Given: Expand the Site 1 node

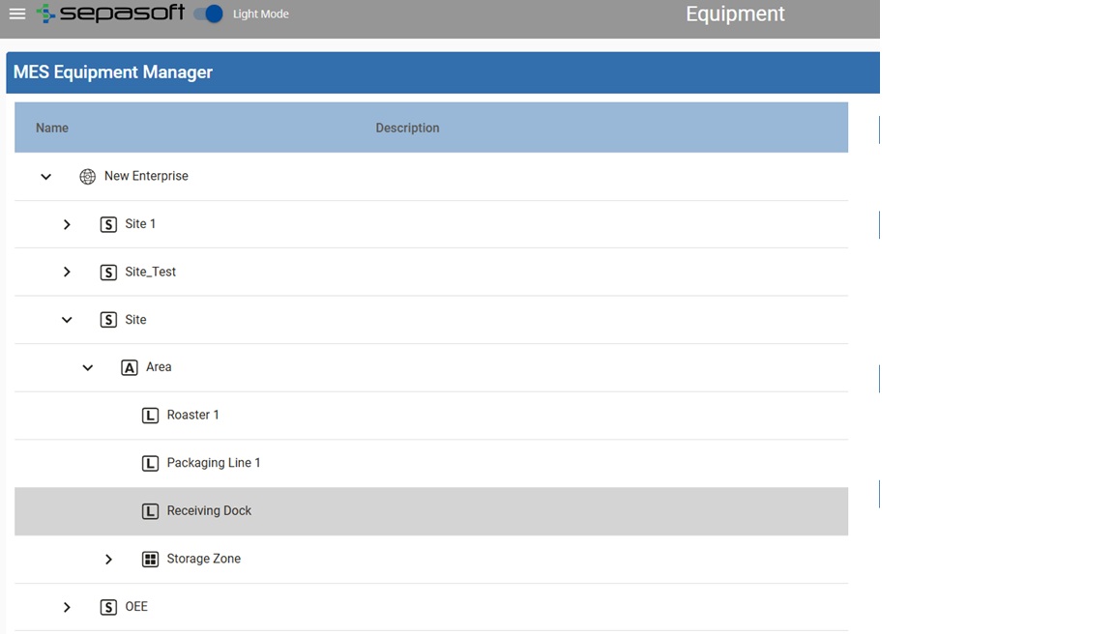Looking at the screenshot, I should click(67, 224).
